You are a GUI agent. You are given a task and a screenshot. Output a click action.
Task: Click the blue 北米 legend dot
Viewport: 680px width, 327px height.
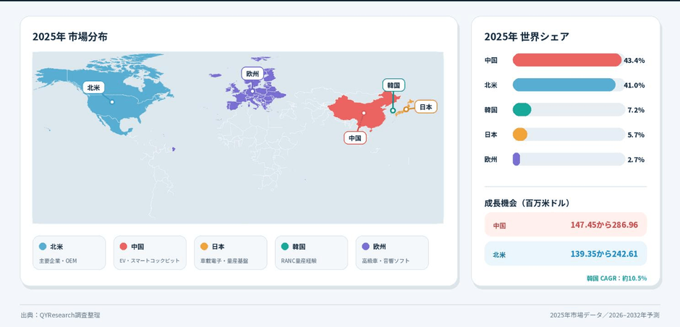coord(43,246)
